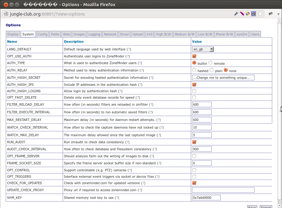
Task: Bookmark page with the star icon
Action: point(260,14)
